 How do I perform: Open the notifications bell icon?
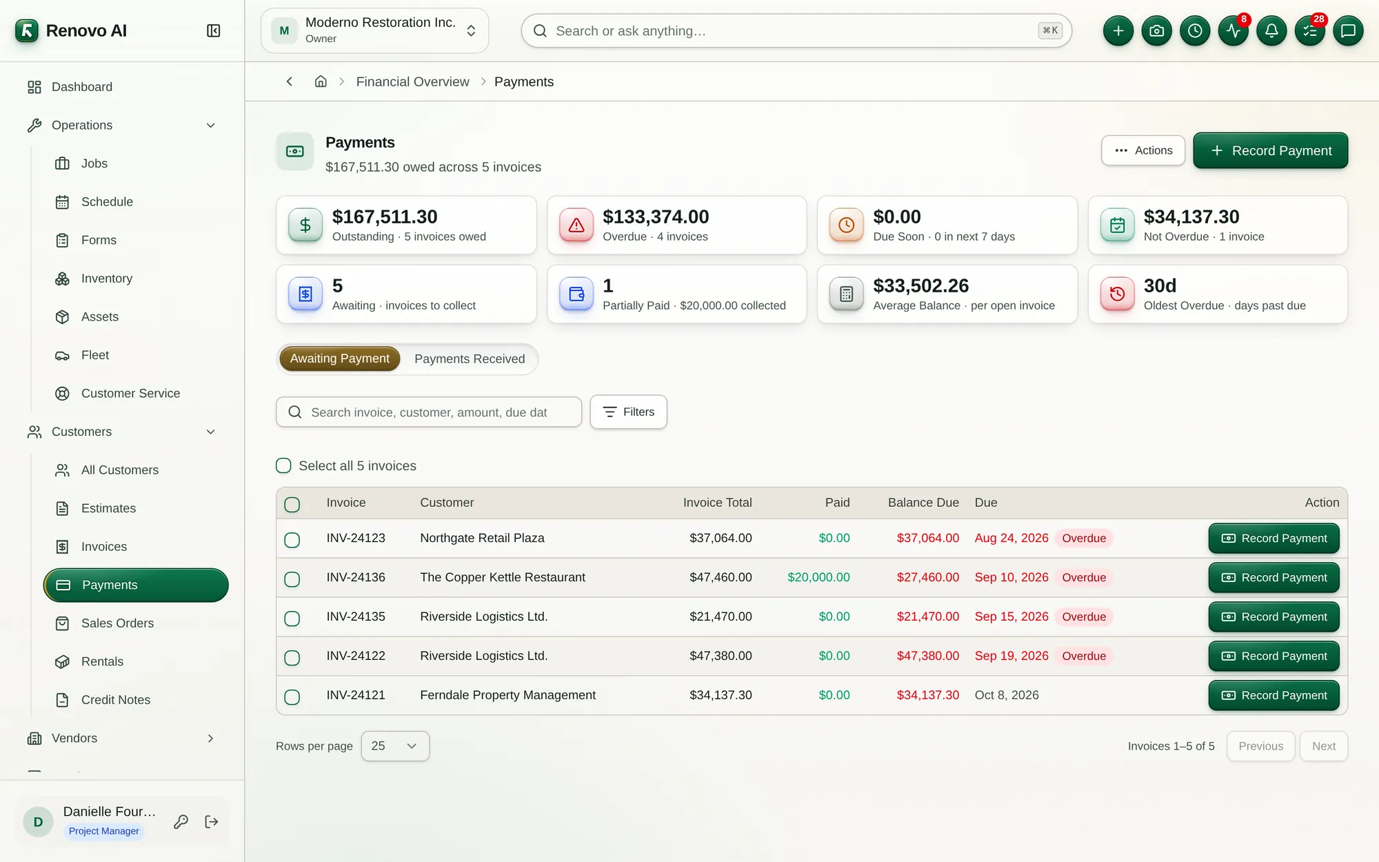pos(1271,31)
